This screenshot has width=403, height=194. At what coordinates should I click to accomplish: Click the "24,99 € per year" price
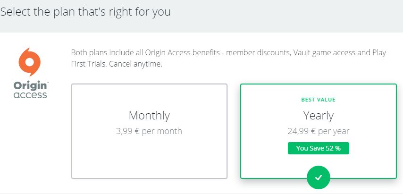point(318,131)
